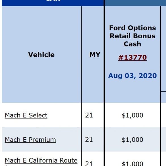
Task: Click the Vehicle column header
Action: point(41,55)
